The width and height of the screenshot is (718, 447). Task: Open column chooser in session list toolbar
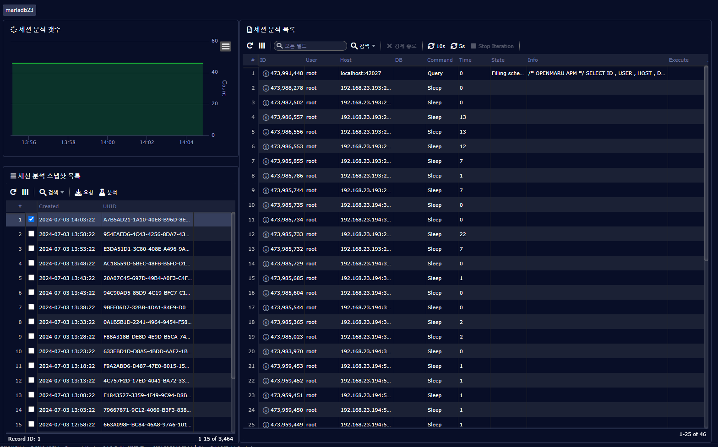262,46
